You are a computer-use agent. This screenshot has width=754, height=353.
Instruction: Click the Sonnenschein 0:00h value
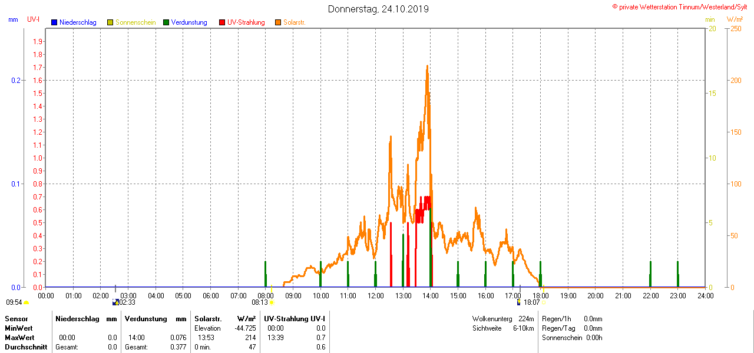click(594, 338)
